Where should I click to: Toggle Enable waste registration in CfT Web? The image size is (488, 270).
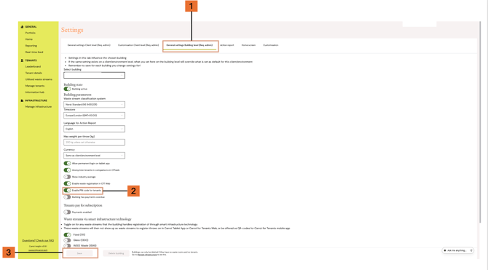coord(67,183)
